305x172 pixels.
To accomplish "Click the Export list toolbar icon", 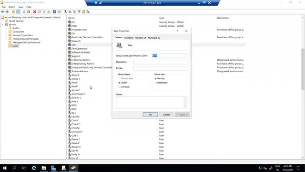I will (49, 11).
